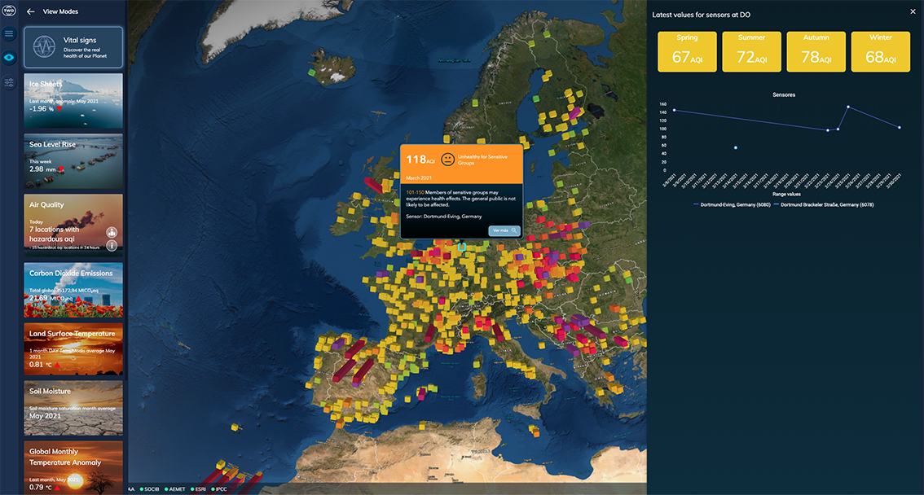
Task: Go back using View Modes arrow
Action: pyautogui.click(x=31, y=11)
